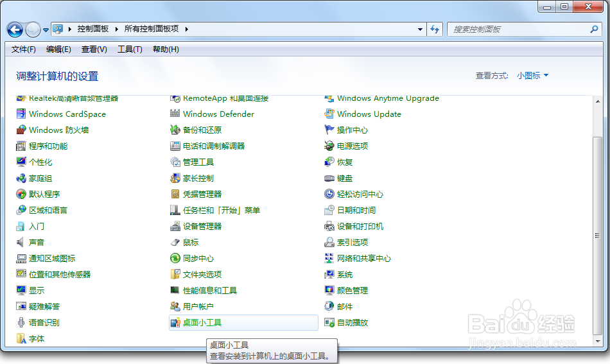Screen dimensions: 610x364
Task: Open the recent pages dropdown beside the forward button
Action: coord(46,30)
